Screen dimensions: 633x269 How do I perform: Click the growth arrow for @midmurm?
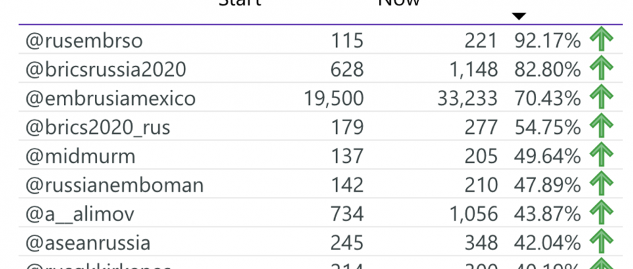[601, 155]
